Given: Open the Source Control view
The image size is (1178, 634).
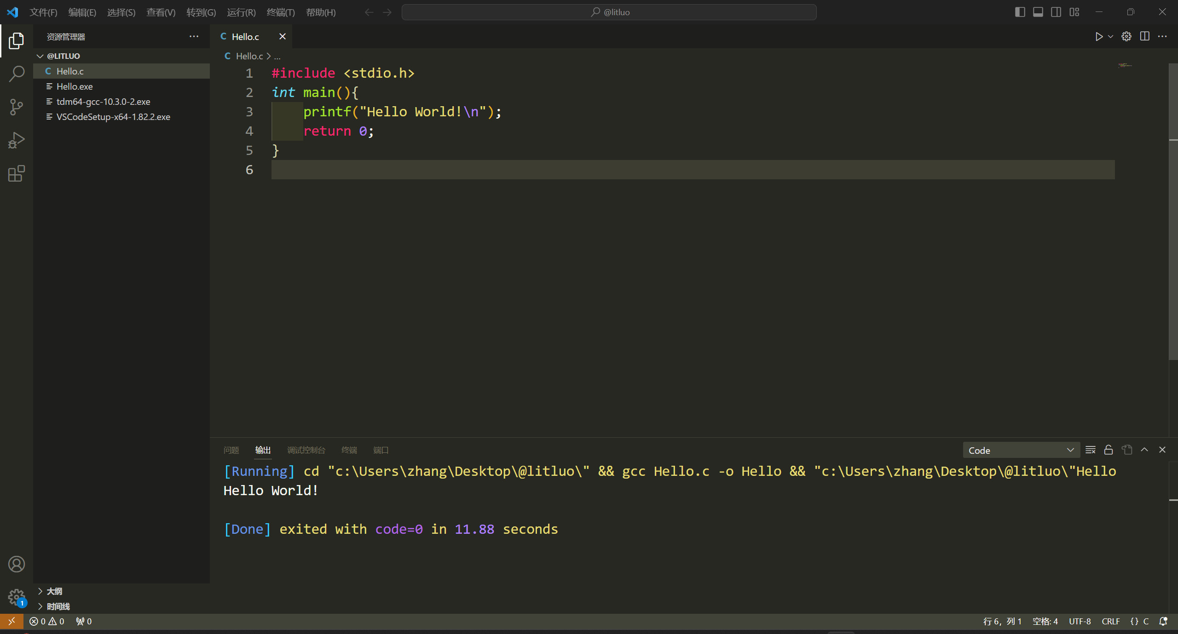Looking at the screenshot, I should 17,107.
